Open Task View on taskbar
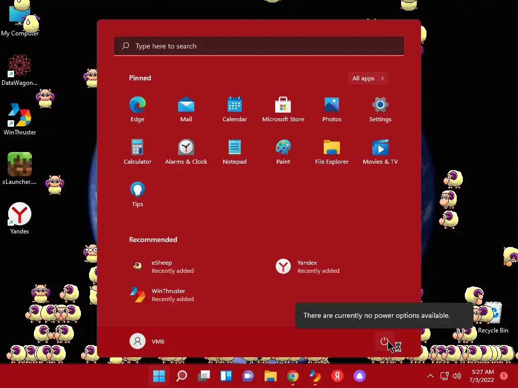 (204, 376)
